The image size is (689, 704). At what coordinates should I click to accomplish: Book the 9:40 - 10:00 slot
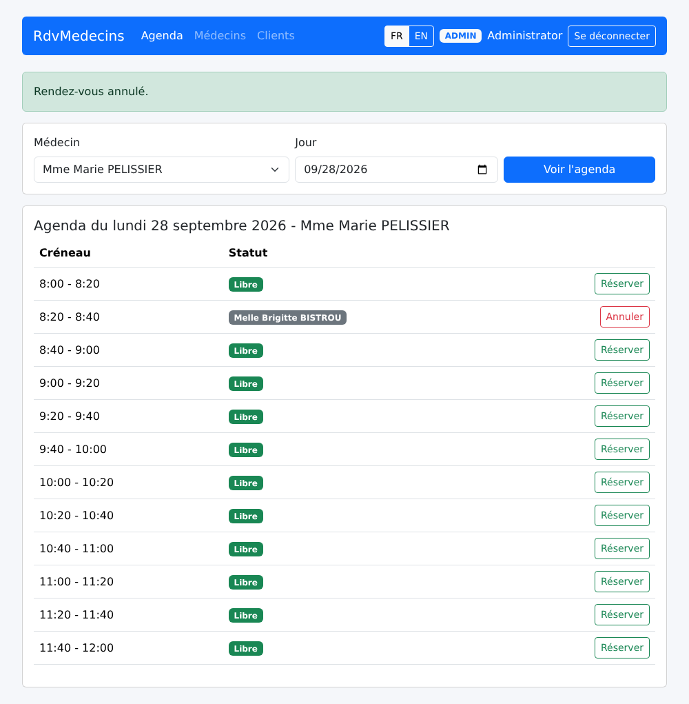[622, 450]
